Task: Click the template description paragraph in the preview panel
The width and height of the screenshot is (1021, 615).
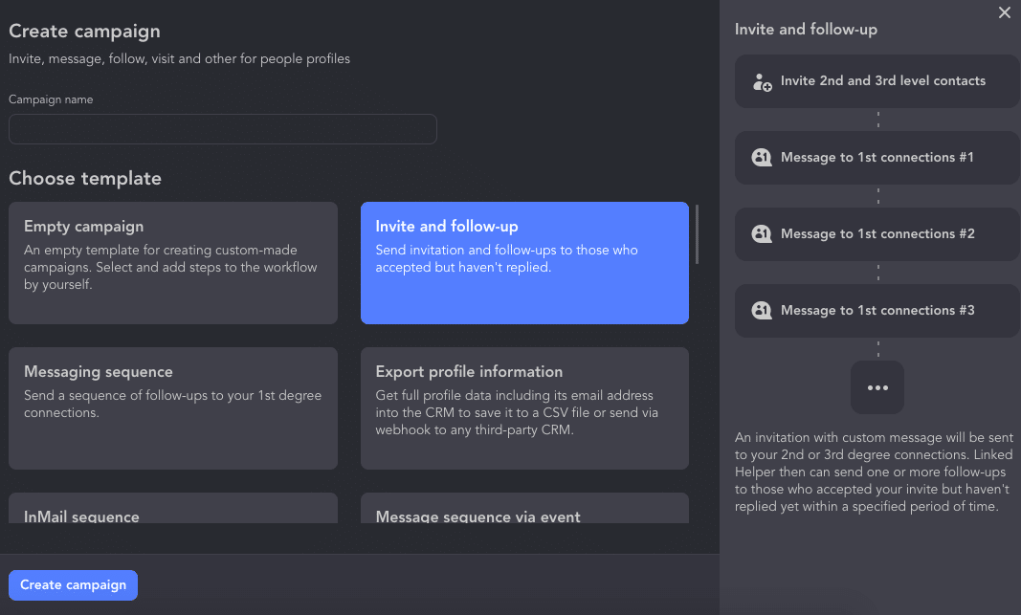Action: 871,472
